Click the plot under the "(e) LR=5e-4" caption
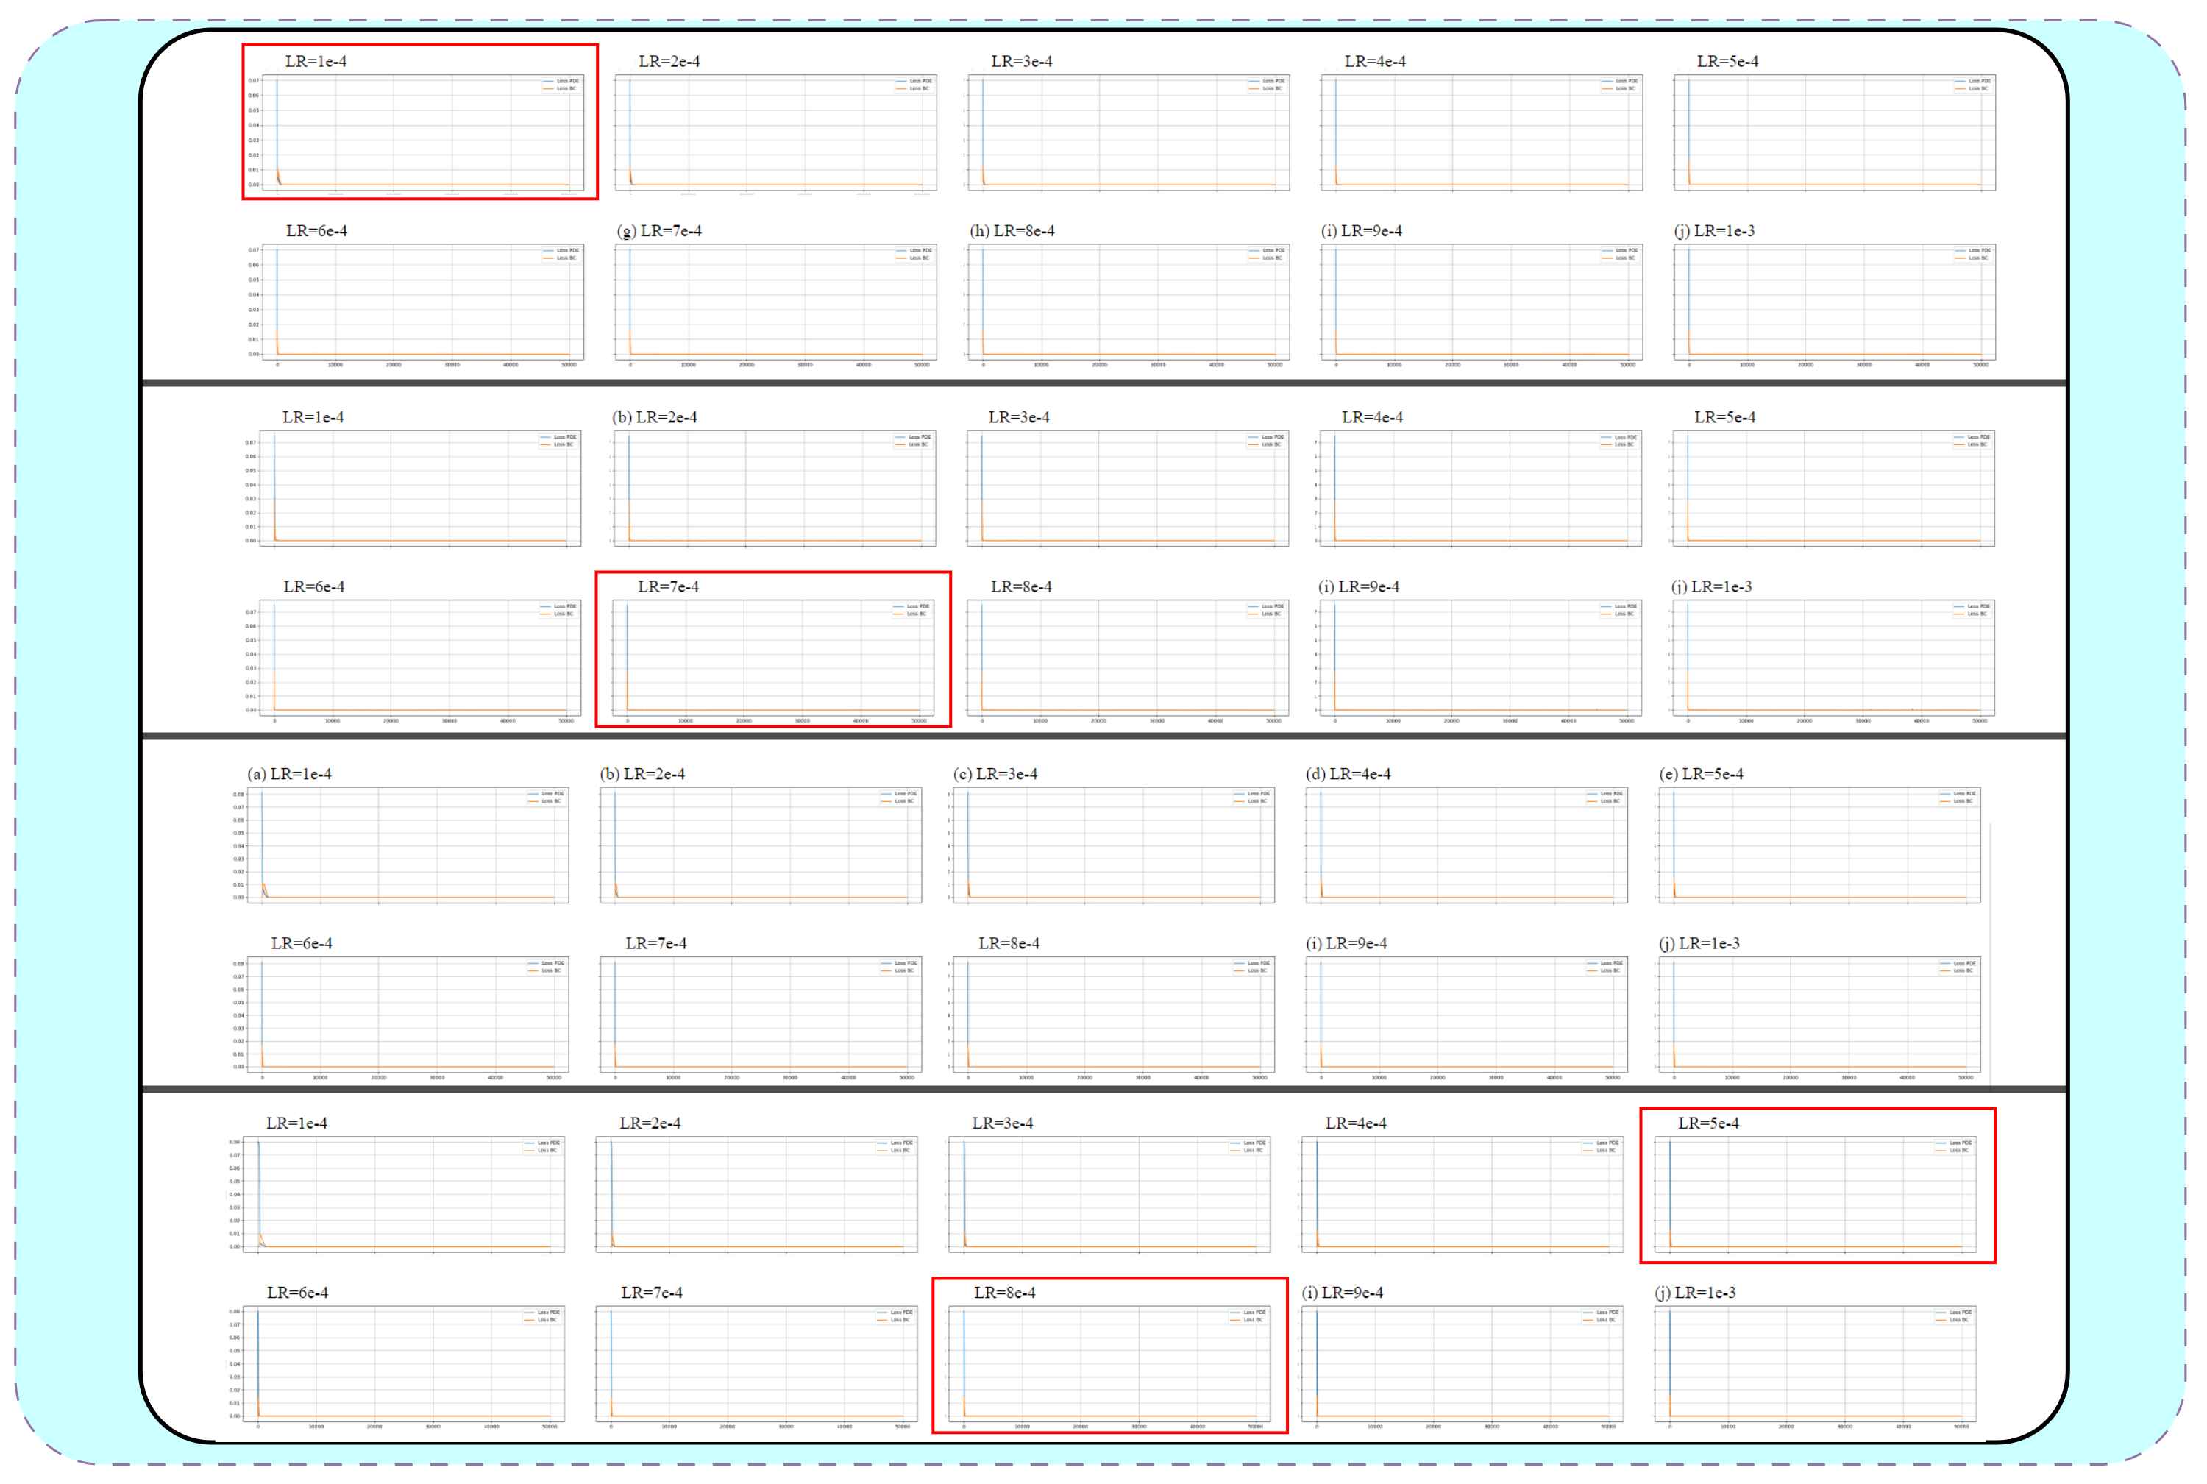 coord(1819,845)
